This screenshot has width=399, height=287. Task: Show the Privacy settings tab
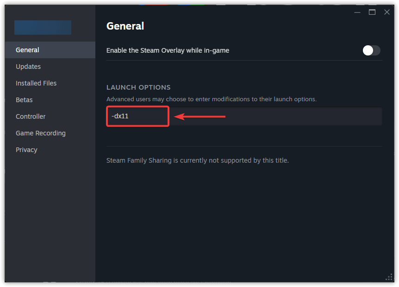(26, 150)
